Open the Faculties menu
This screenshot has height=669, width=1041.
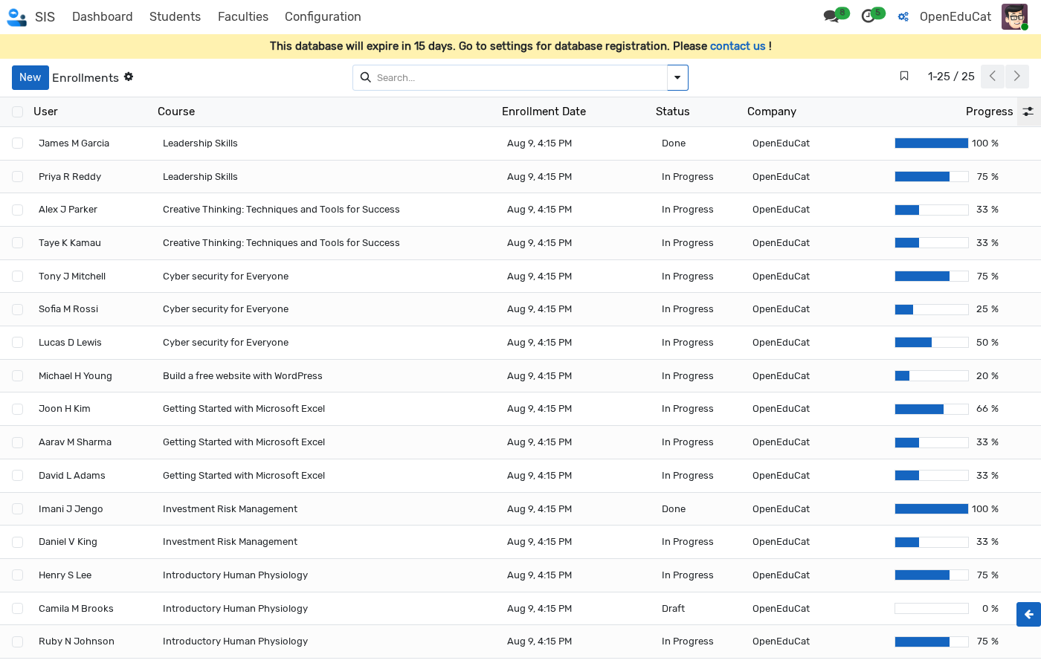[243, 16]
